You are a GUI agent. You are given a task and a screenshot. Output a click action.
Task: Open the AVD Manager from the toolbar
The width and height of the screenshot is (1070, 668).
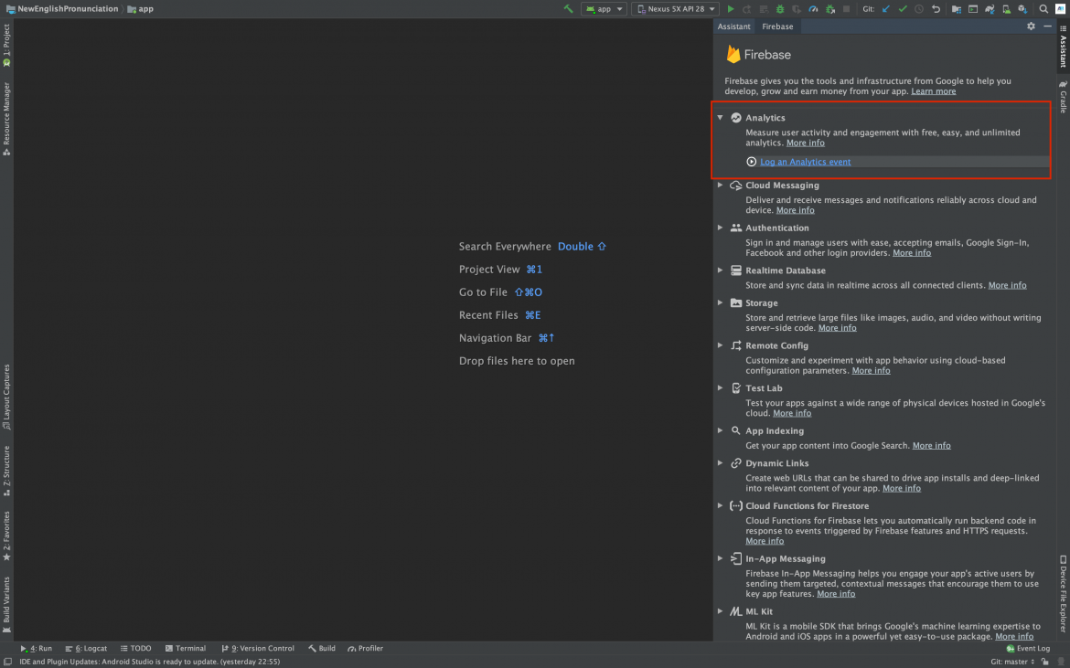(1006, 8)
